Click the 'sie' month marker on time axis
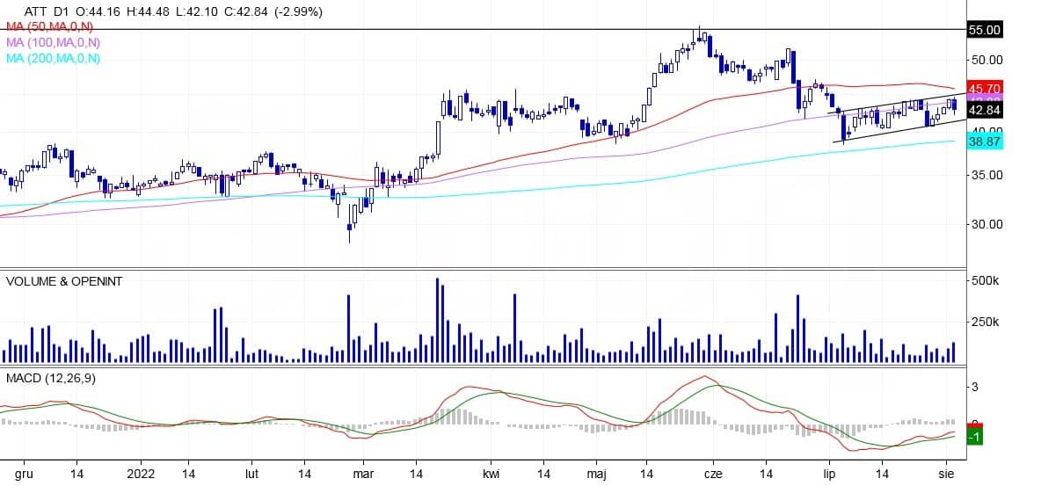 pos(948,473)
